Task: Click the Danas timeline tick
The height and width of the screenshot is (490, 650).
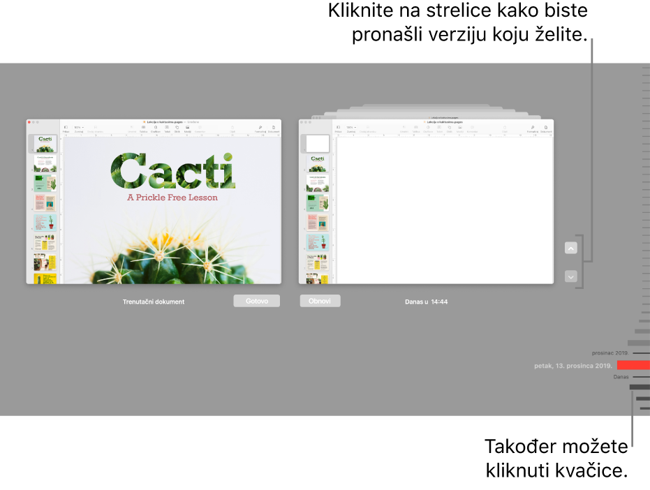Action: click(x=642, y=377)
